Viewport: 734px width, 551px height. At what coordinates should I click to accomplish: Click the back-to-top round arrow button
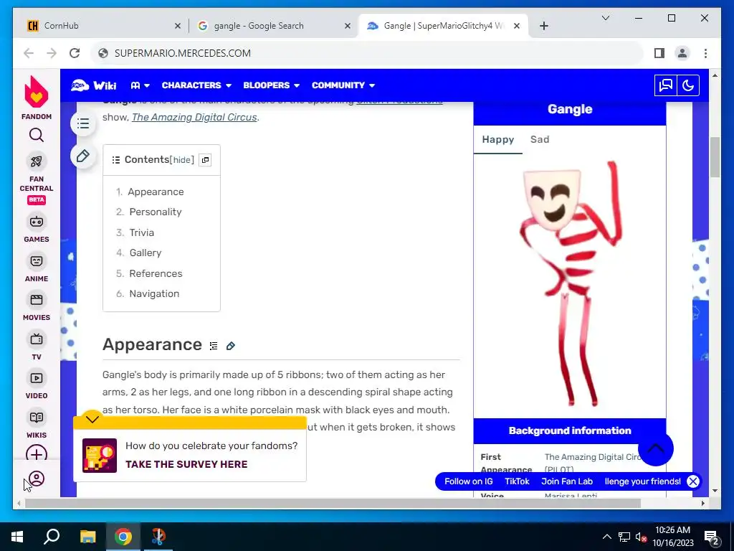pyautogui.click(x=655, y=448)
